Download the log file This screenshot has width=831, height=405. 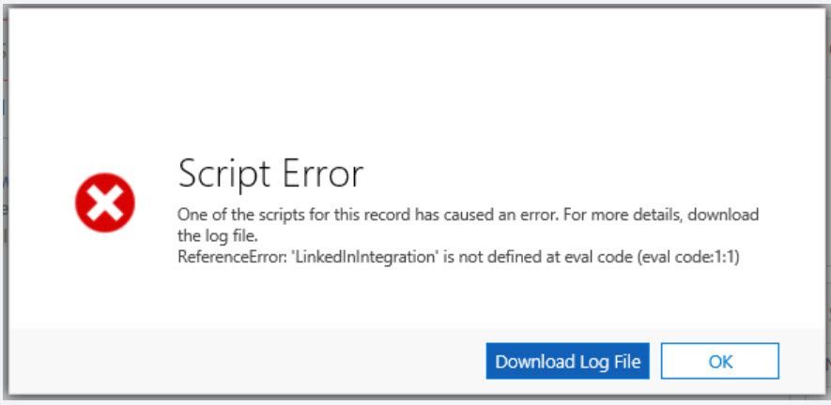[567, 361]
